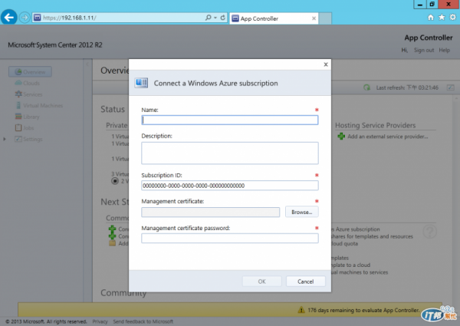Click the site icon in address bar
Screen dimensions: 460x326
(38, 18)
